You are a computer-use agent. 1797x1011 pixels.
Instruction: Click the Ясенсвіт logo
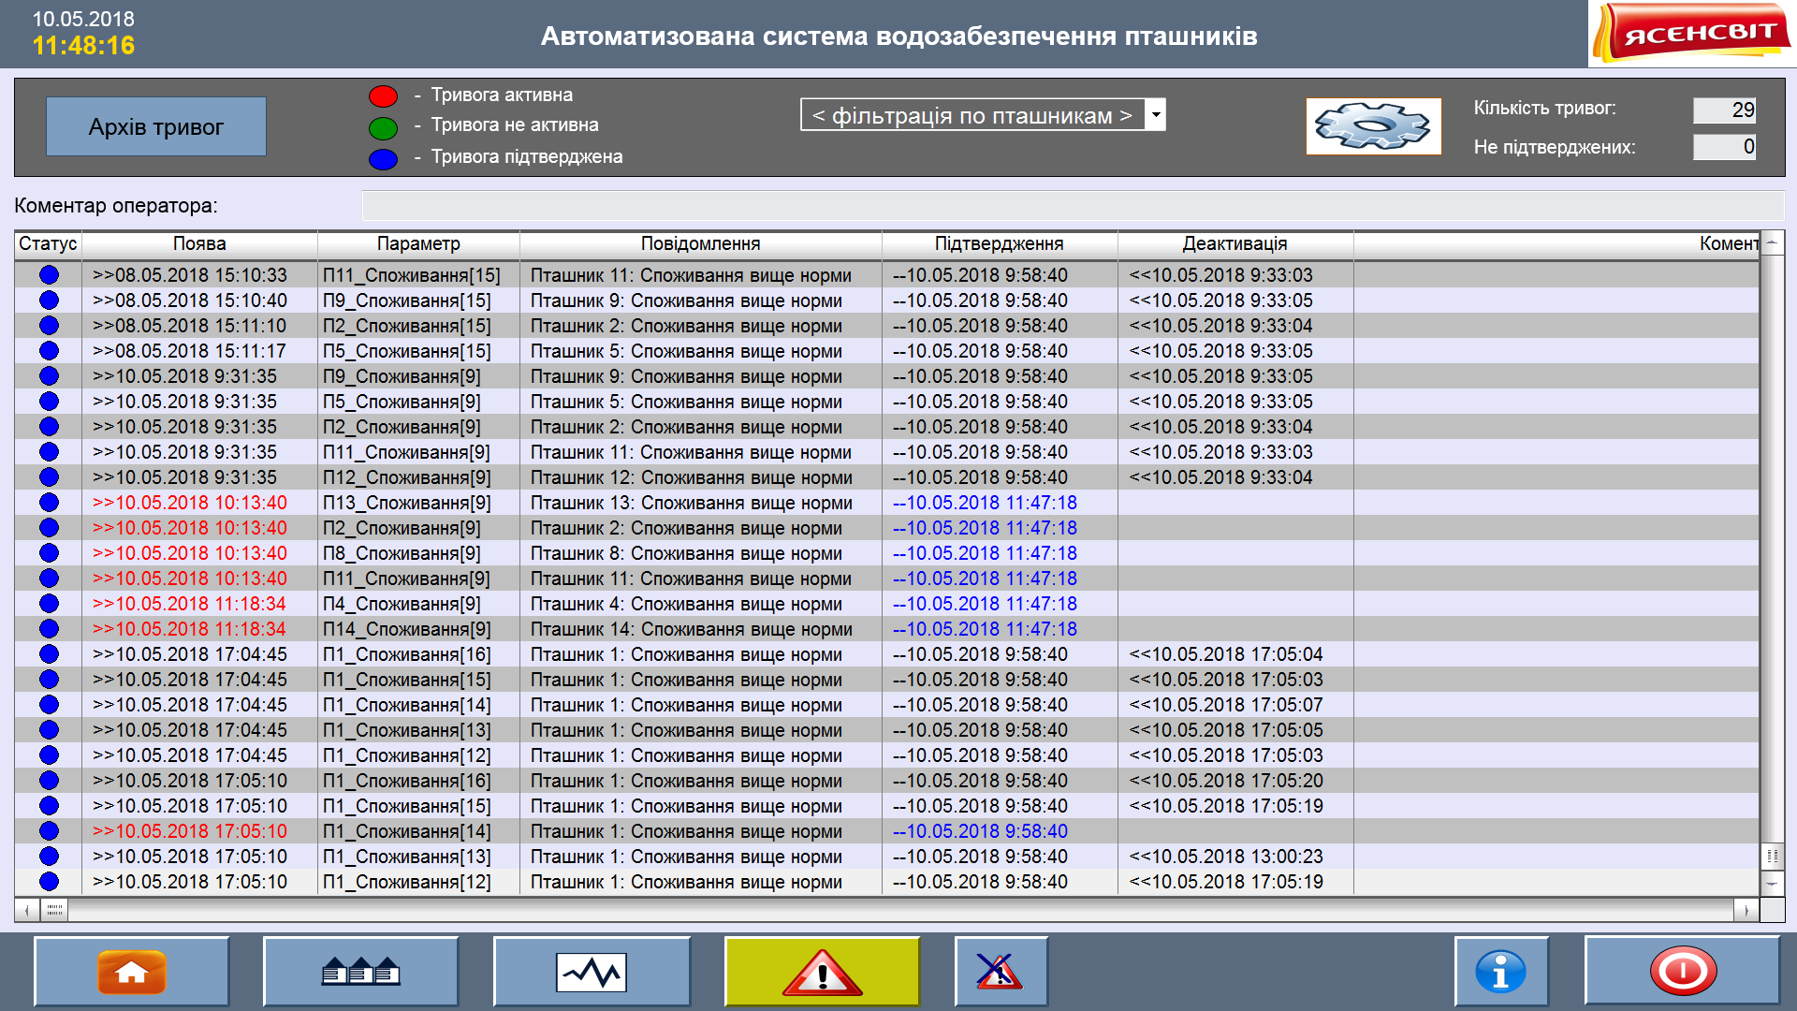1692,34
